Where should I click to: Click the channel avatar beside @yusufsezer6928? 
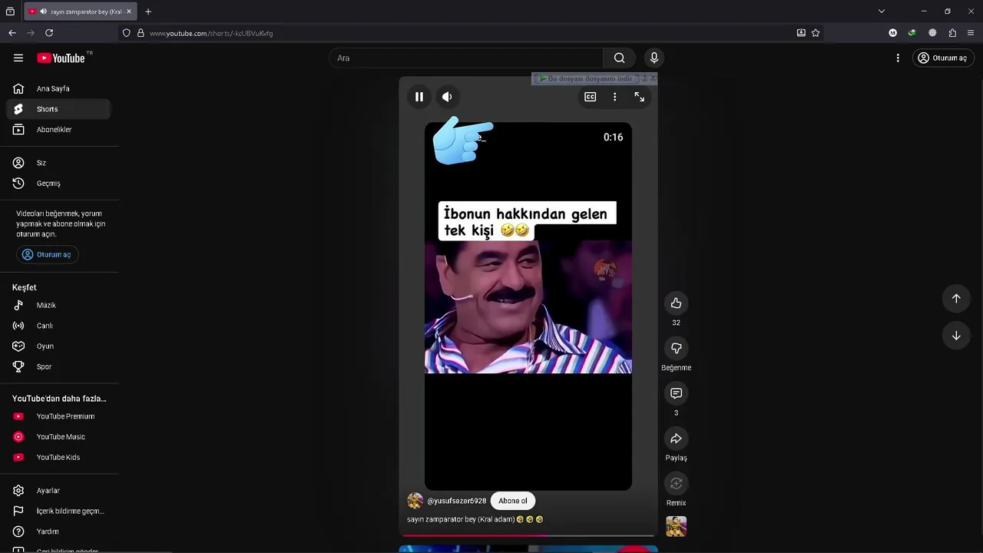coord(415,501)
